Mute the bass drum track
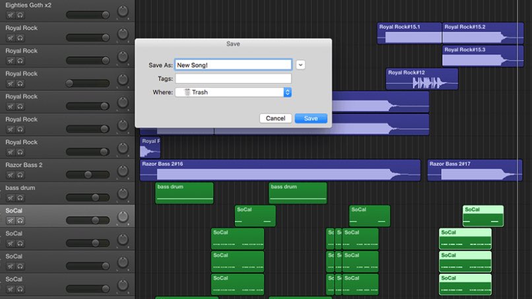 11,198
